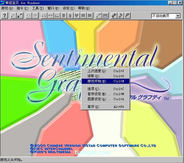The image size is (184, 163).
Task: Click the 游戏从头开始。 status bar text
Action: [11, 160]
